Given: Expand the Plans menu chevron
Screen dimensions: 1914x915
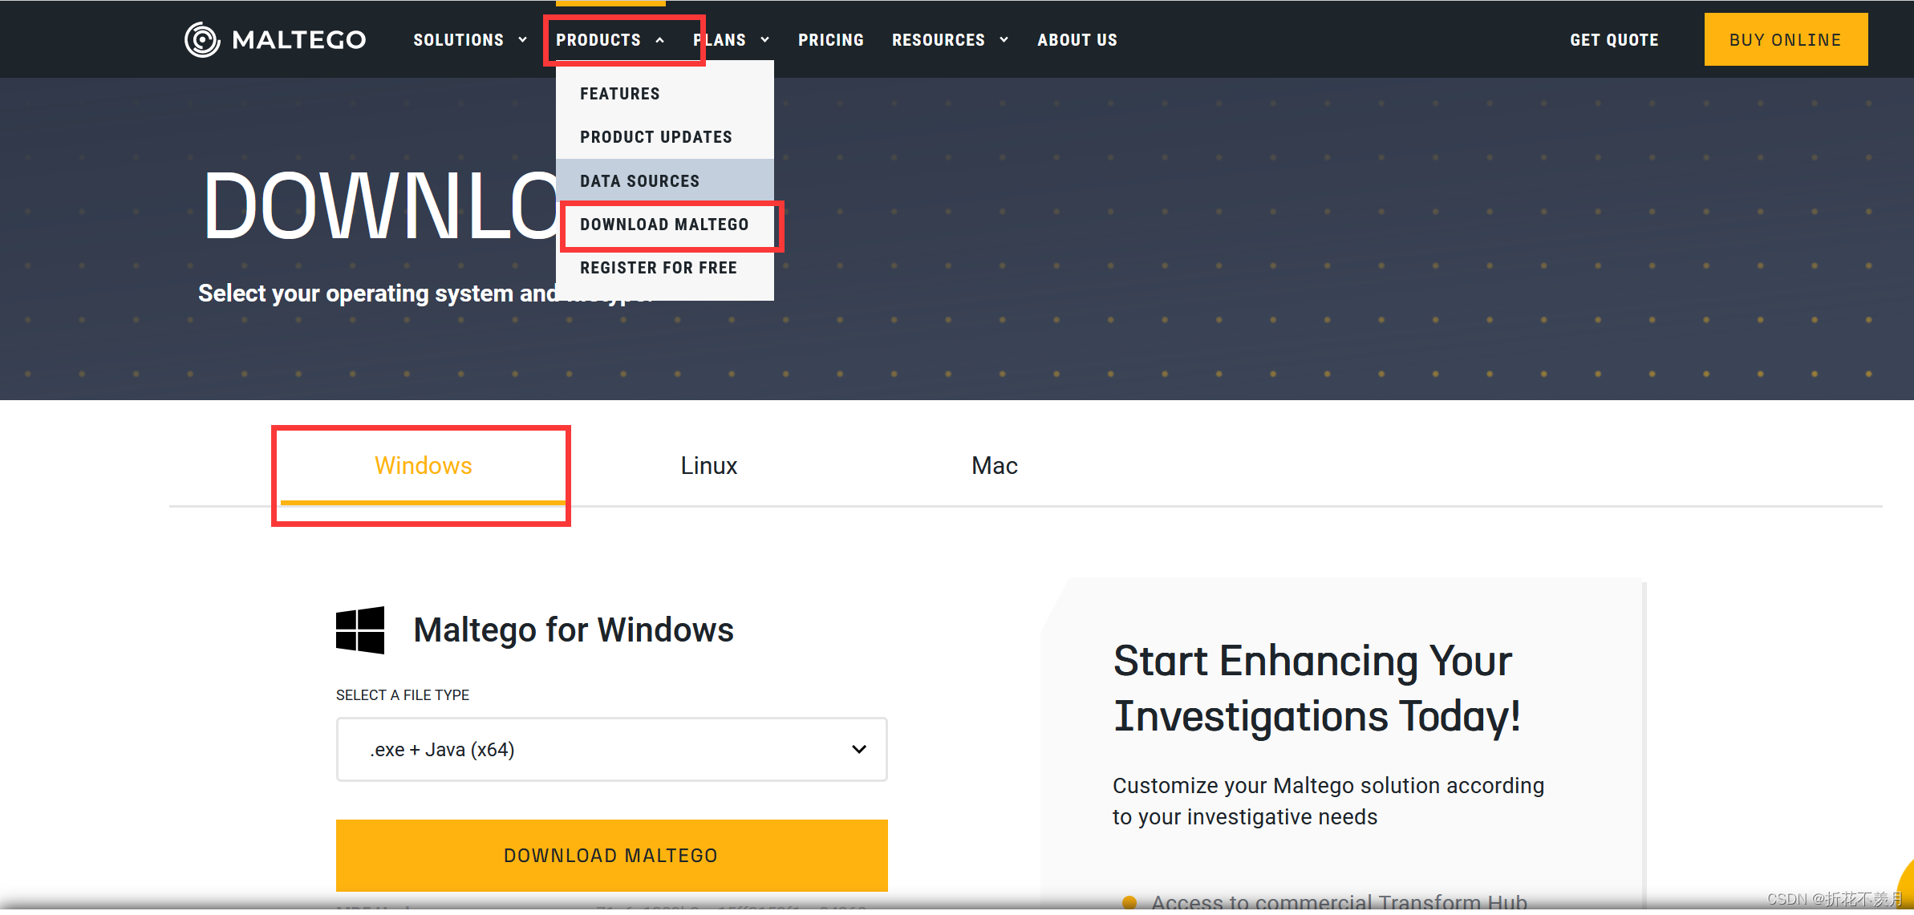Looking at the screenshot, I should click(x=765, y=40).
